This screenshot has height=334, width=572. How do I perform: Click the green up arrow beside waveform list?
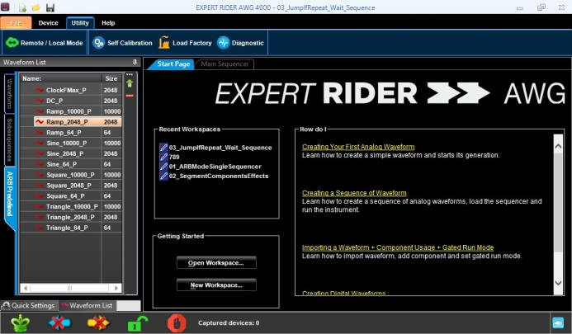coord(130,82)
